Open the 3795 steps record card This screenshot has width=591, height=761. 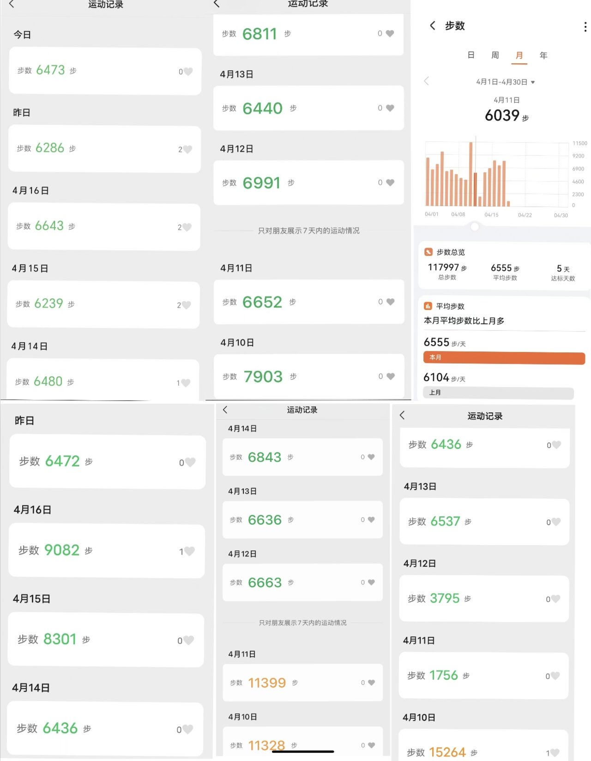(x=483, y=598)
